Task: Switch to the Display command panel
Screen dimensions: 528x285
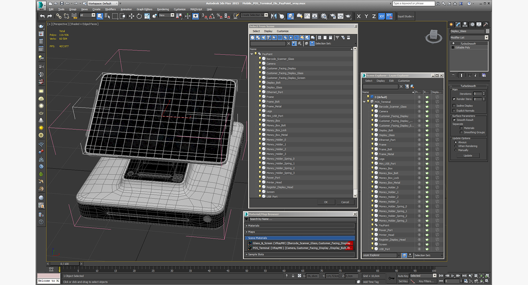Action: pyautogui.click(x=479, y=25)
